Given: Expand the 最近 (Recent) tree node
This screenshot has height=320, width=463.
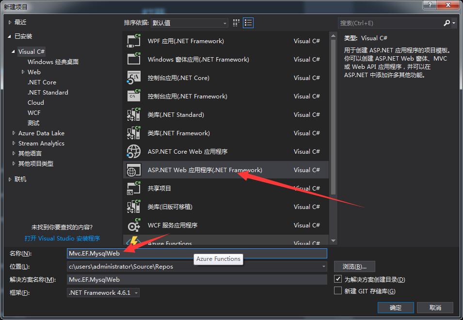Looking at the screenshot, I should pos(10,22).
